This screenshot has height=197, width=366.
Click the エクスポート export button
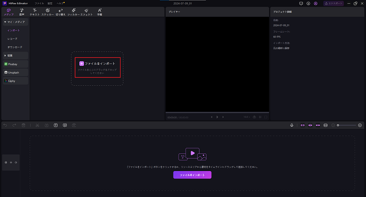(334, 4)
